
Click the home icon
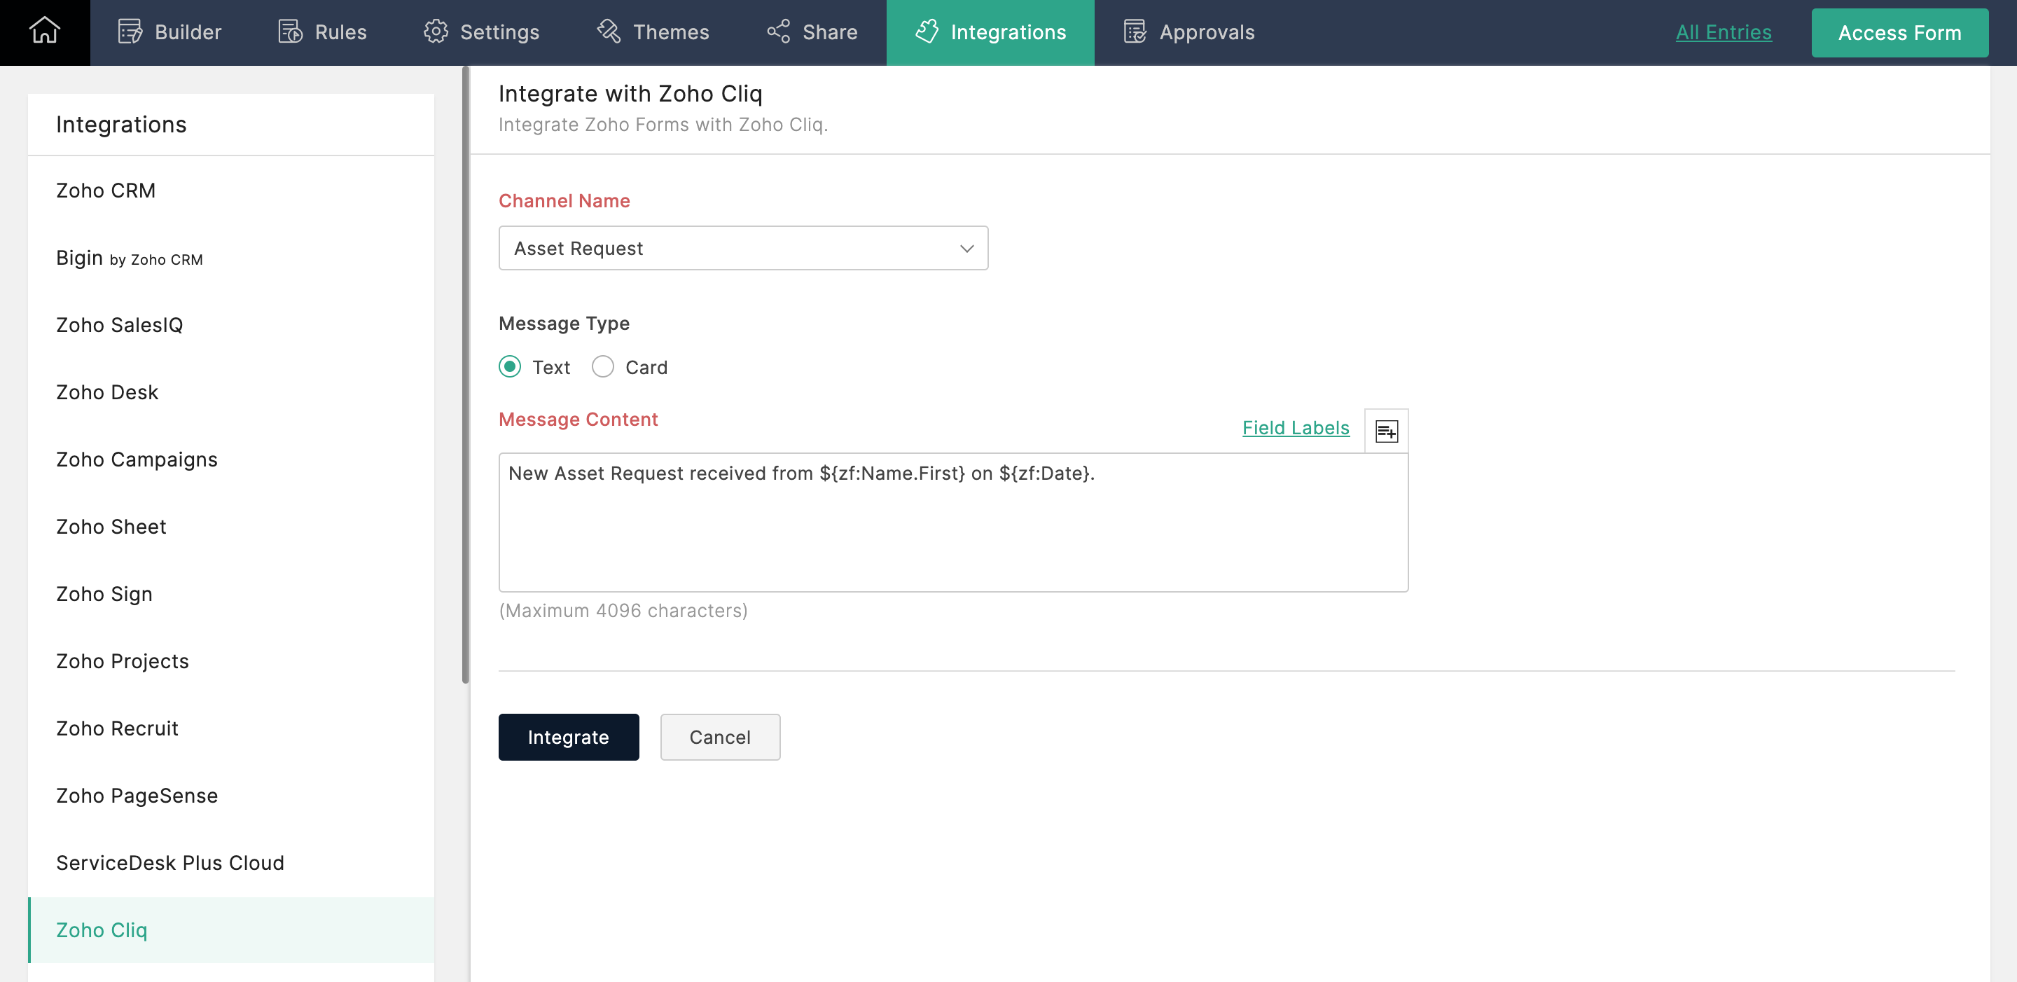45,32
